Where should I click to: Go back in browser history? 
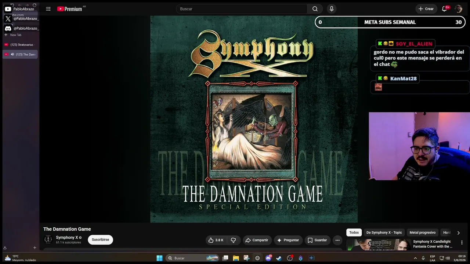(x=19, y=5)
